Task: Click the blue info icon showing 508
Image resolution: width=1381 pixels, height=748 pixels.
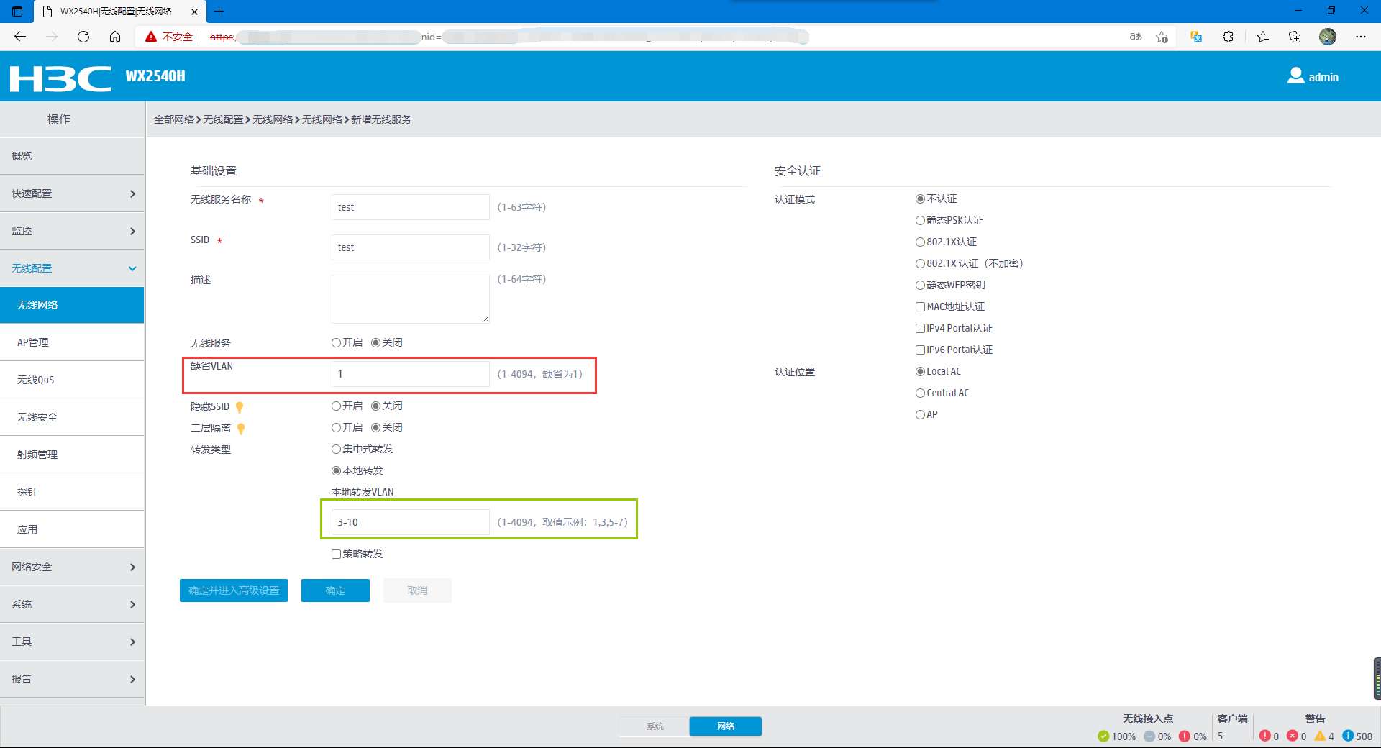Action: (1348, 735)
